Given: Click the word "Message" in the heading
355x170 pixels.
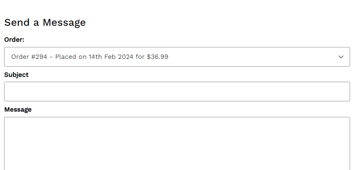Looking at the screenshot, I should (x=64, y=22).
